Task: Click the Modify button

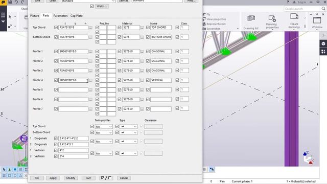Action: pos(71,178)
